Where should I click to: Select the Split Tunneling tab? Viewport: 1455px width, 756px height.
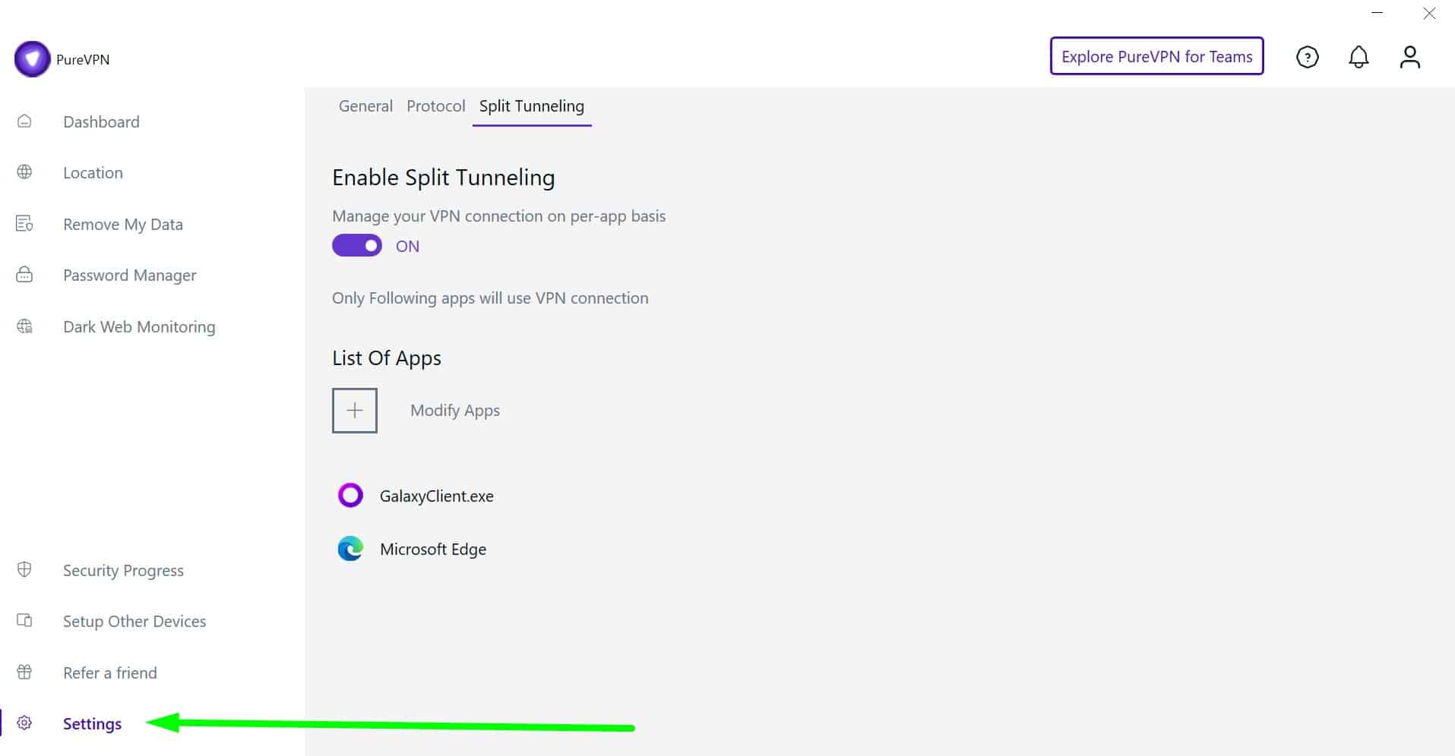(532, 106)
